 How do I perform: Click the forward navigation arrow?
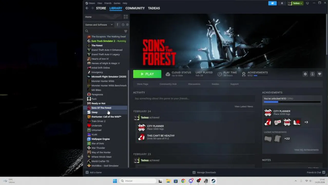tap(92, 8)
